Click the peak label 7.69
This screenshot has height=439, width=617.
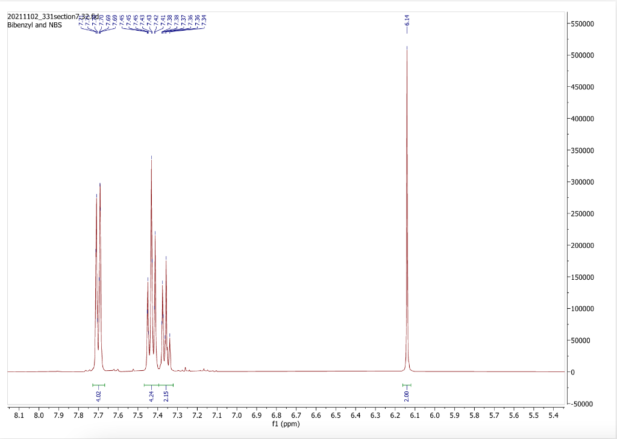click(x=108, y=20)
